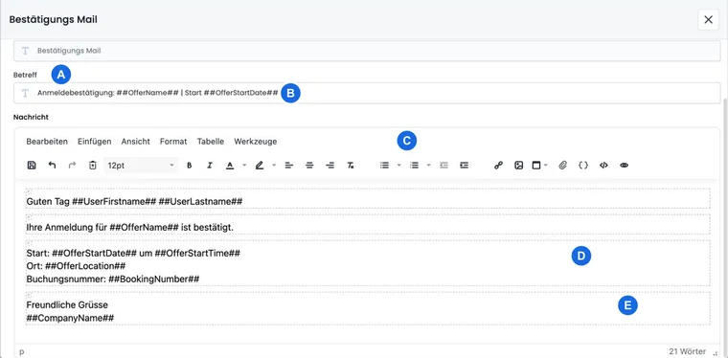The height and width of the screenshot is (358, 728).
Task: Open the Bearbeiten menu
Action: [47, 142]
